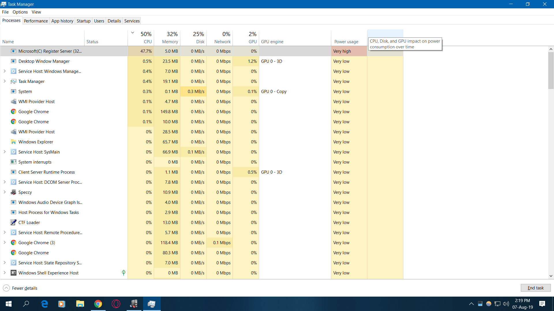
Task: Click the Google Chrome (3) process icon
Action: 13,242
